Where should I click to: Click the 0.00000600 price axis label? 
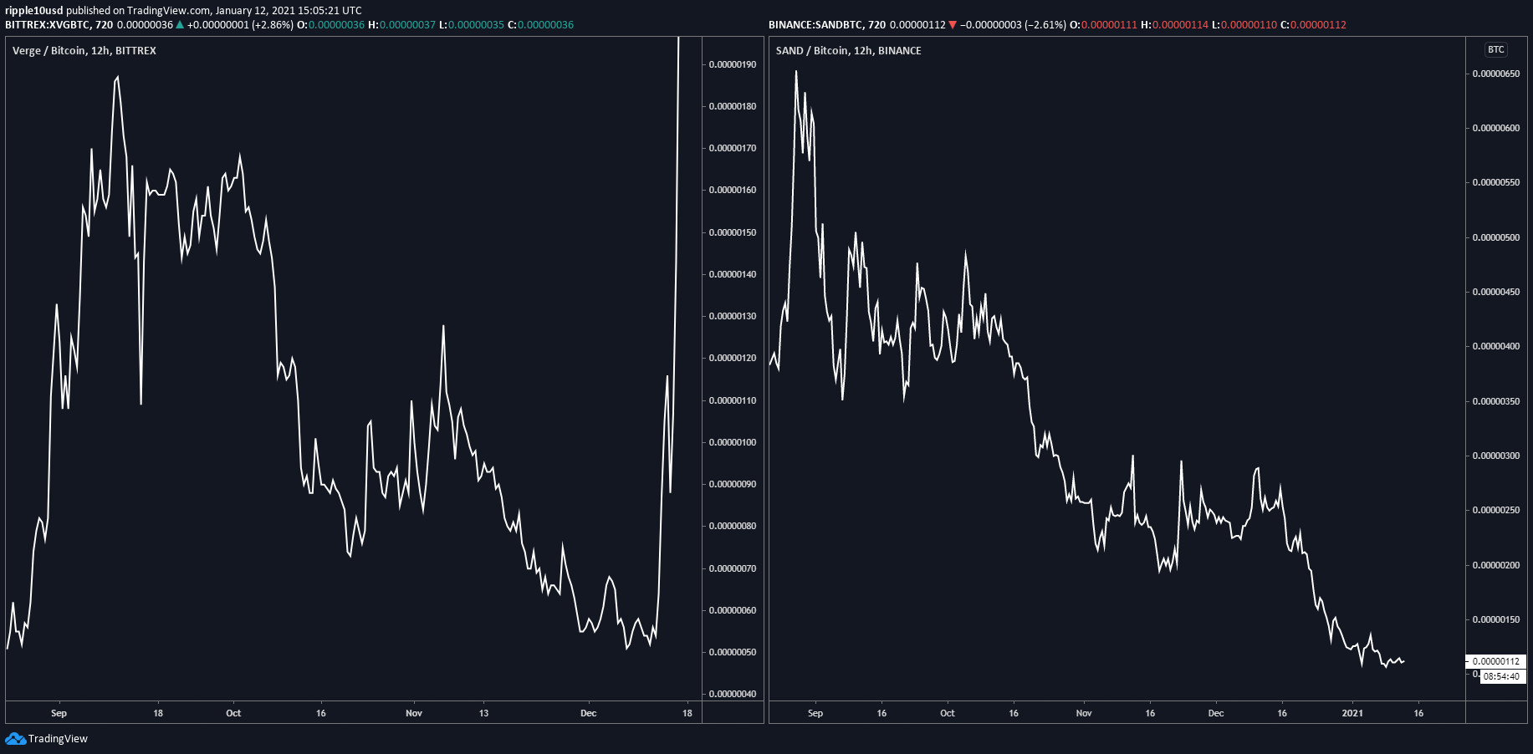click(1496, 128)
